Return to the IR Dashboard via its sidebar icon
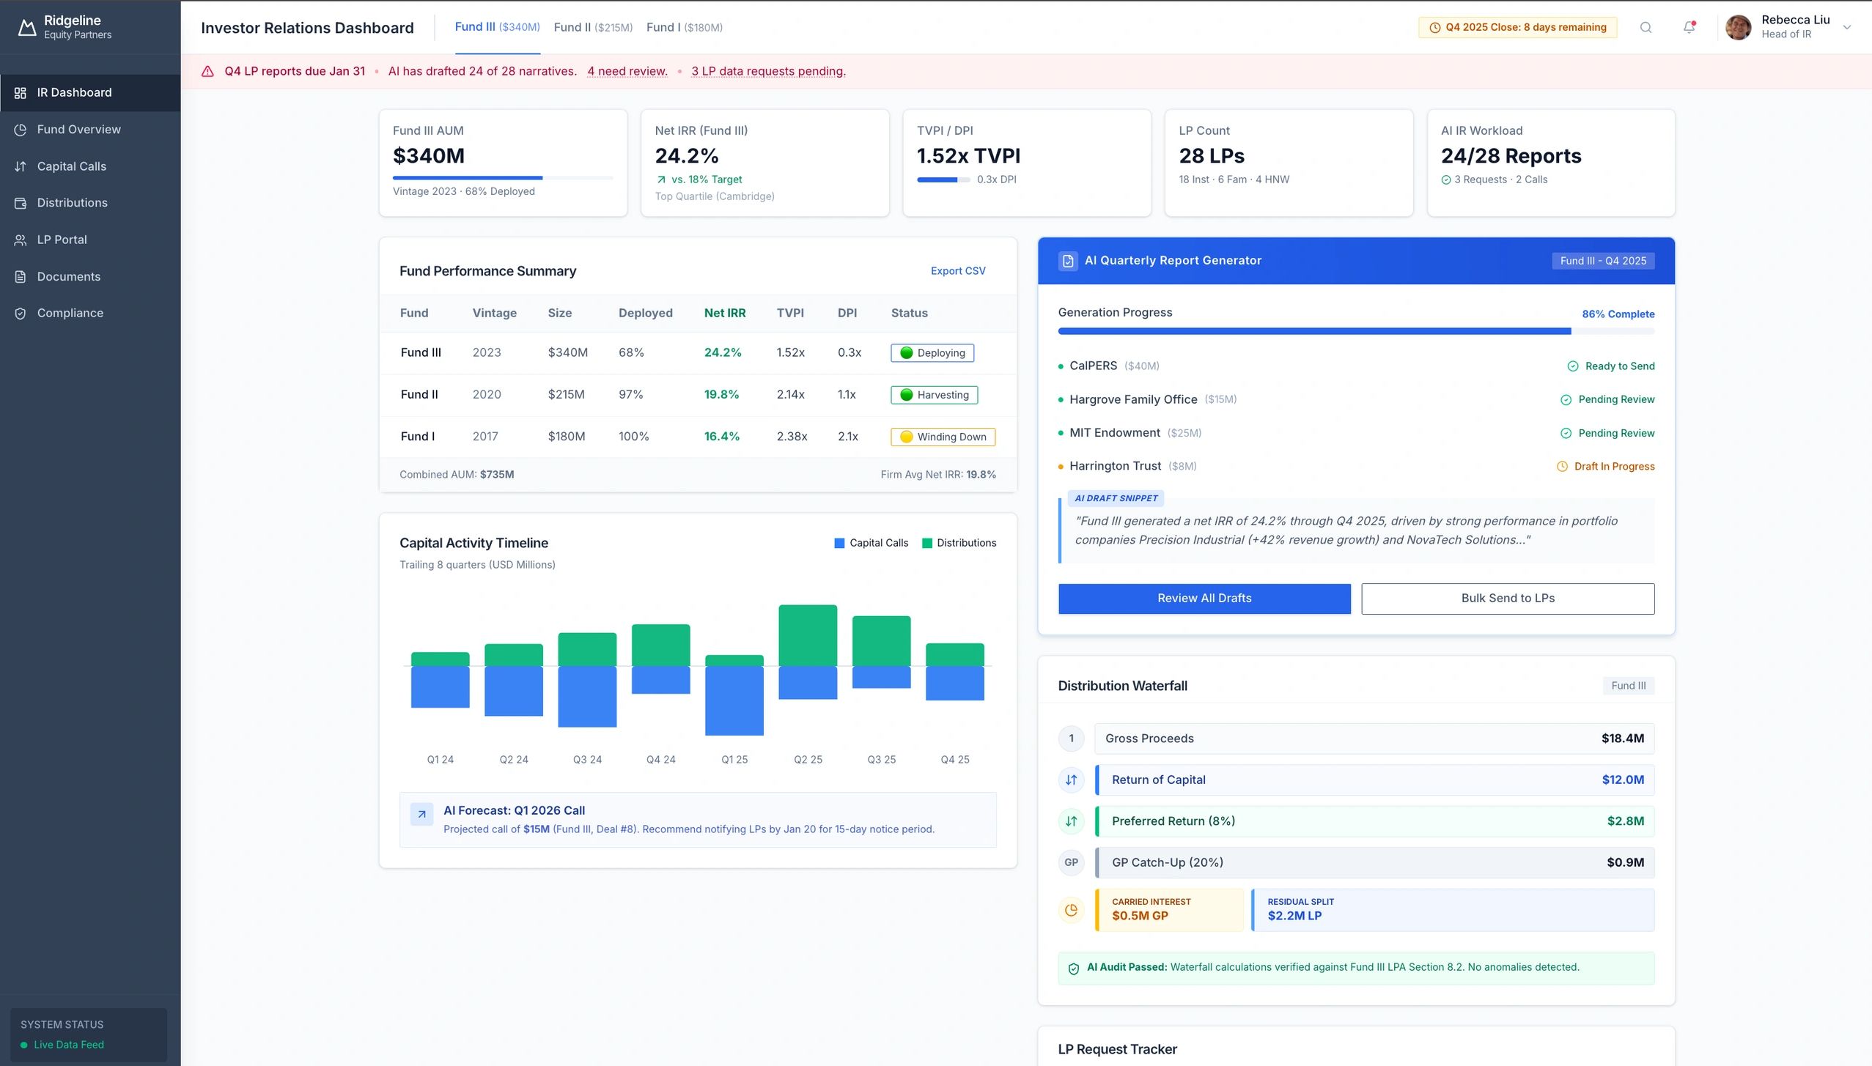The height and width of the screenshot is (1066, 1872). 21,92
